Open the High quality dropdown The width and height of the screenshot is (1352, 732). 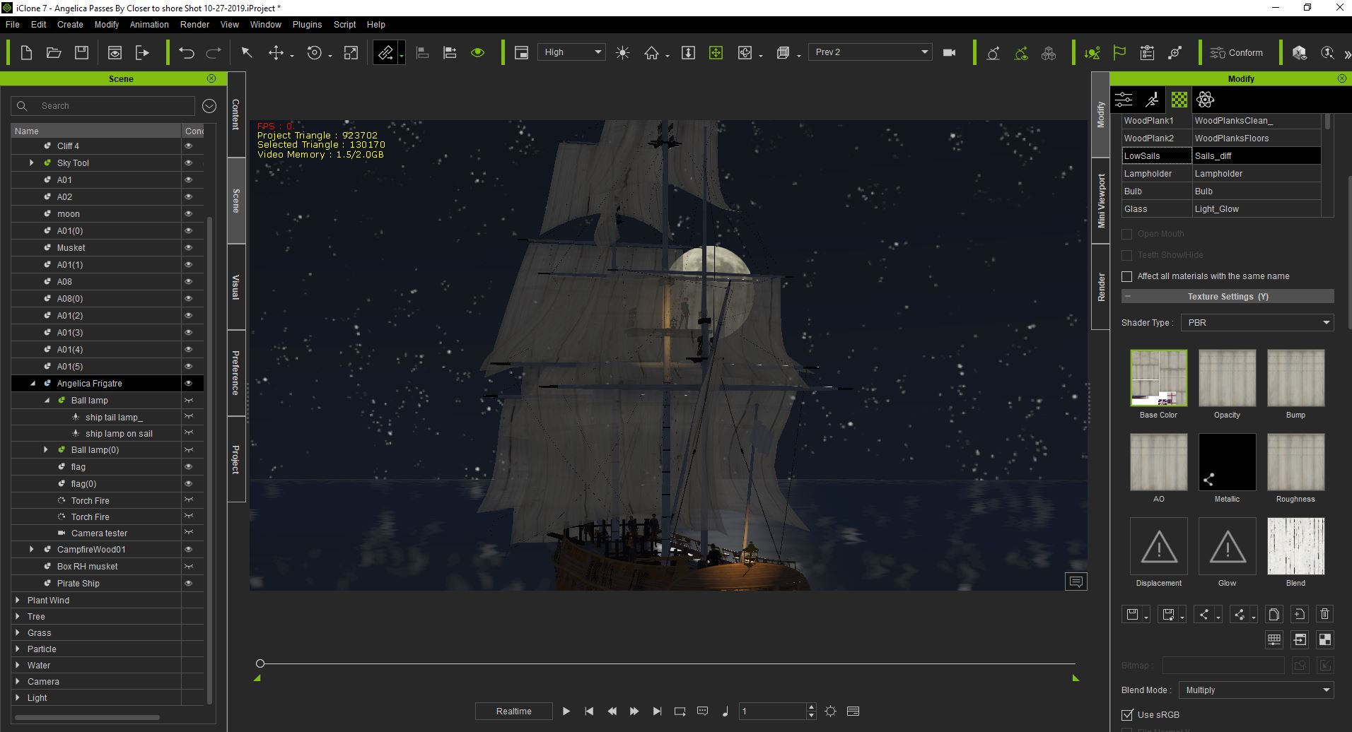coord(571,52)
